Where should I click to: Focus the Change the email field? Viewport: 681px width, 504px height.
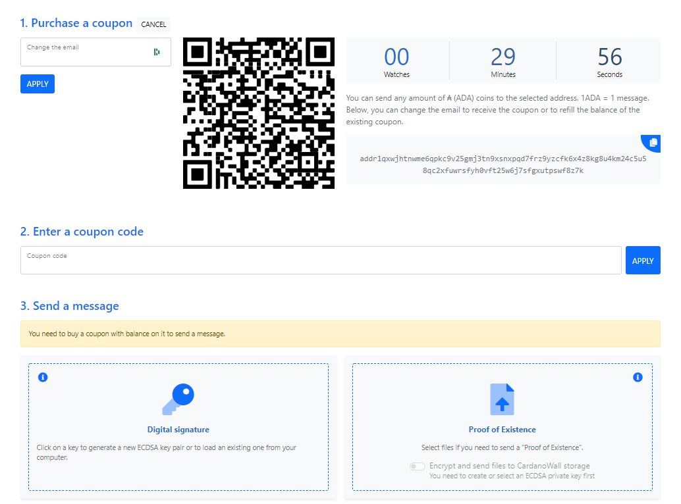point(95,52)
